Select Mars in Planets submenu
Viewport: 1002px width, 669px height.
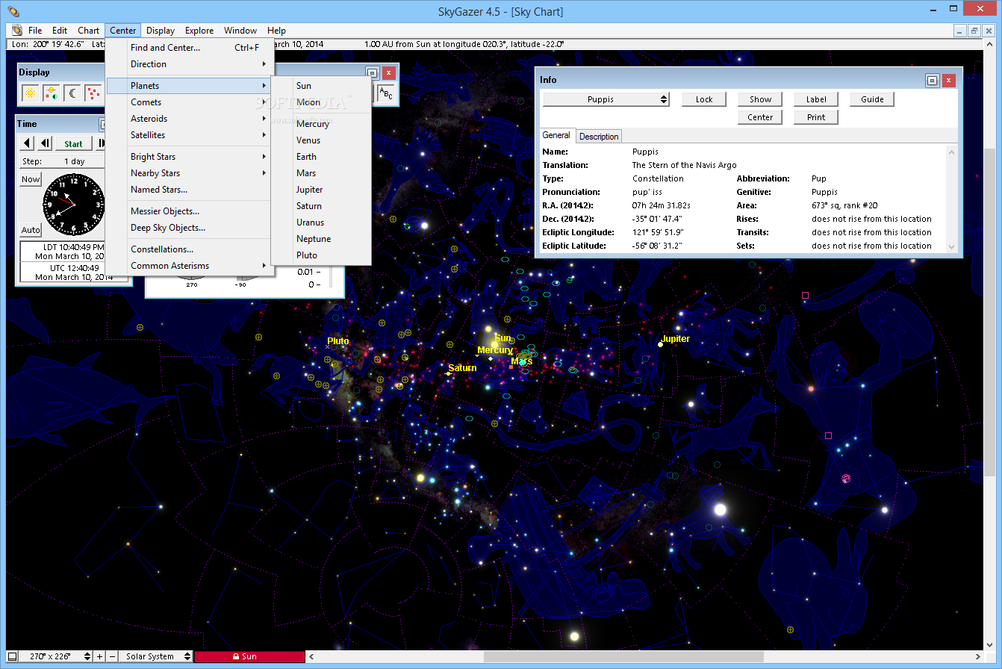(321, 173)
